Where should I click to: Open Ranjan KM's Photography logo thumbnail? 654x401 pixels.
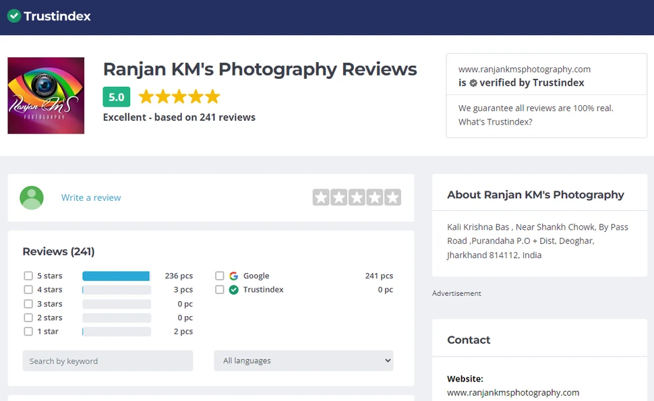coord(46,96)
